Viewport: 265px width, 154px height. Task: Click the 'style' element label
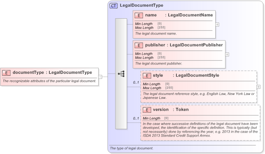[x=158, y=75]
